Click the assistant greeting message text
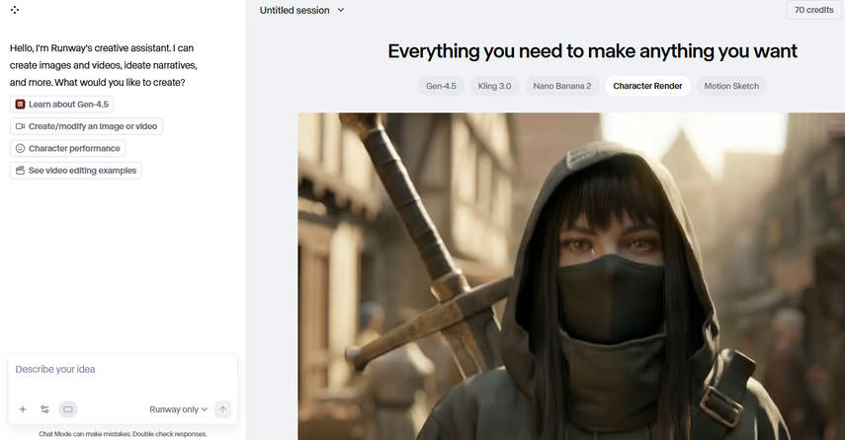 (104, 65)
